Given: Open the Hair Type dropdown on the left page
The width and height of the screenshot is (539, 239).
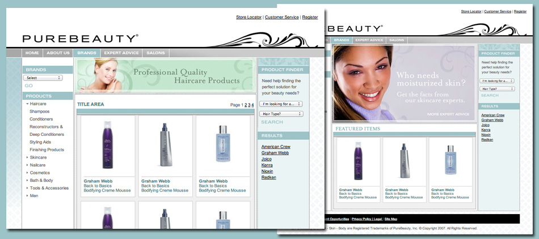Looking at the screenshot, I should [x=281, y=114].
